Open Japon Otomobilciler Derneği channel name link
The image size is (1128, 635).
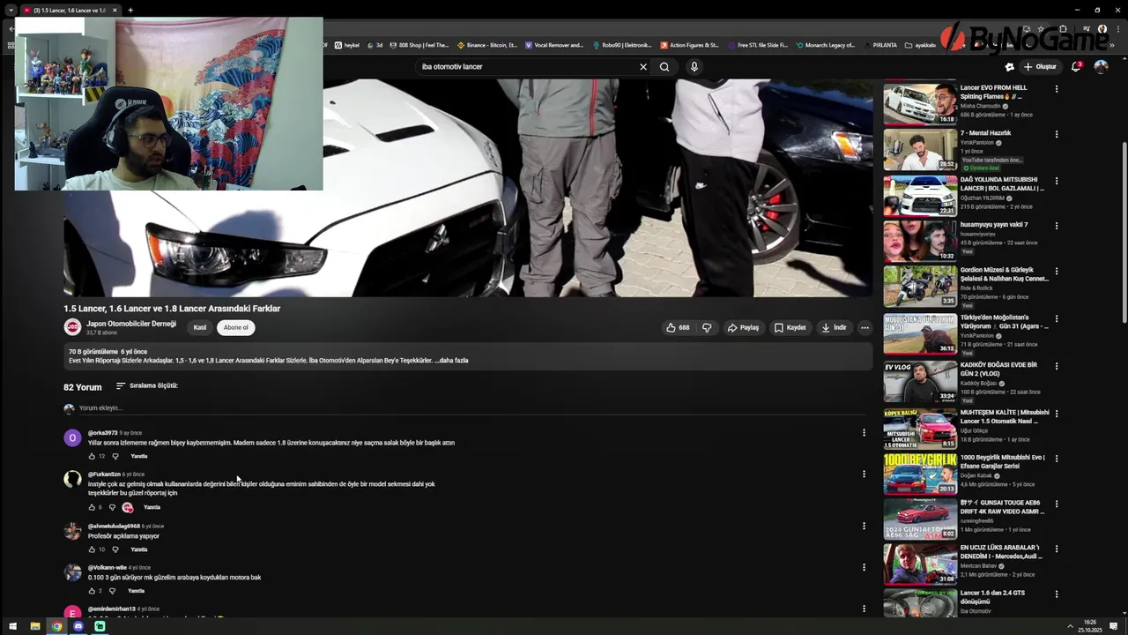coord(131,324)
